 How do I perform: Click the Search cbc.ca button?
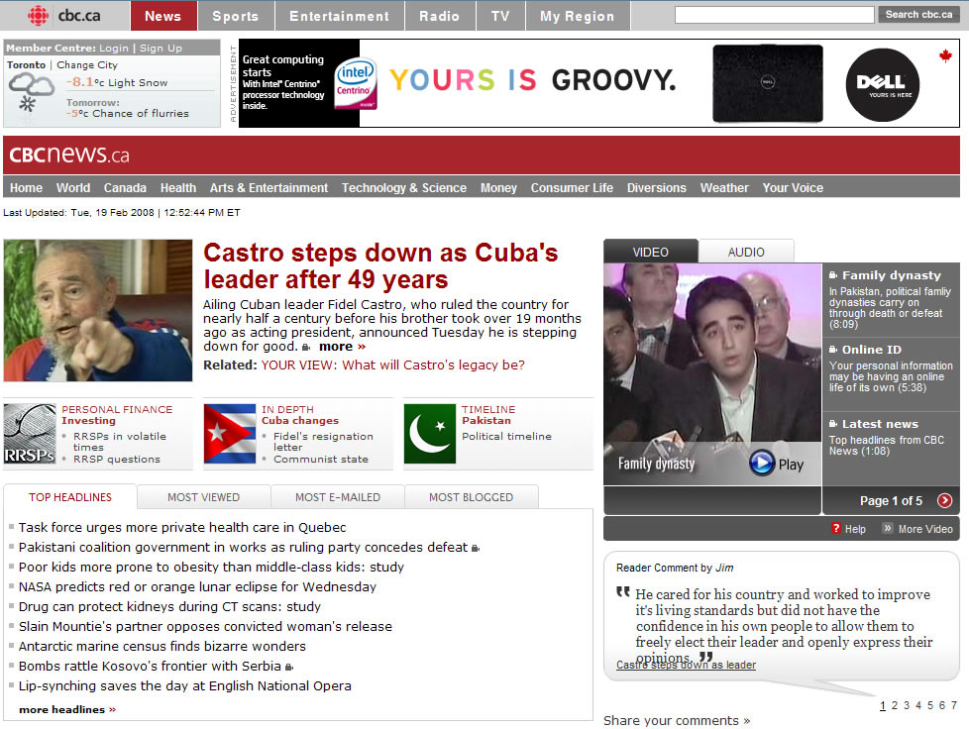[x=918, y=15]
